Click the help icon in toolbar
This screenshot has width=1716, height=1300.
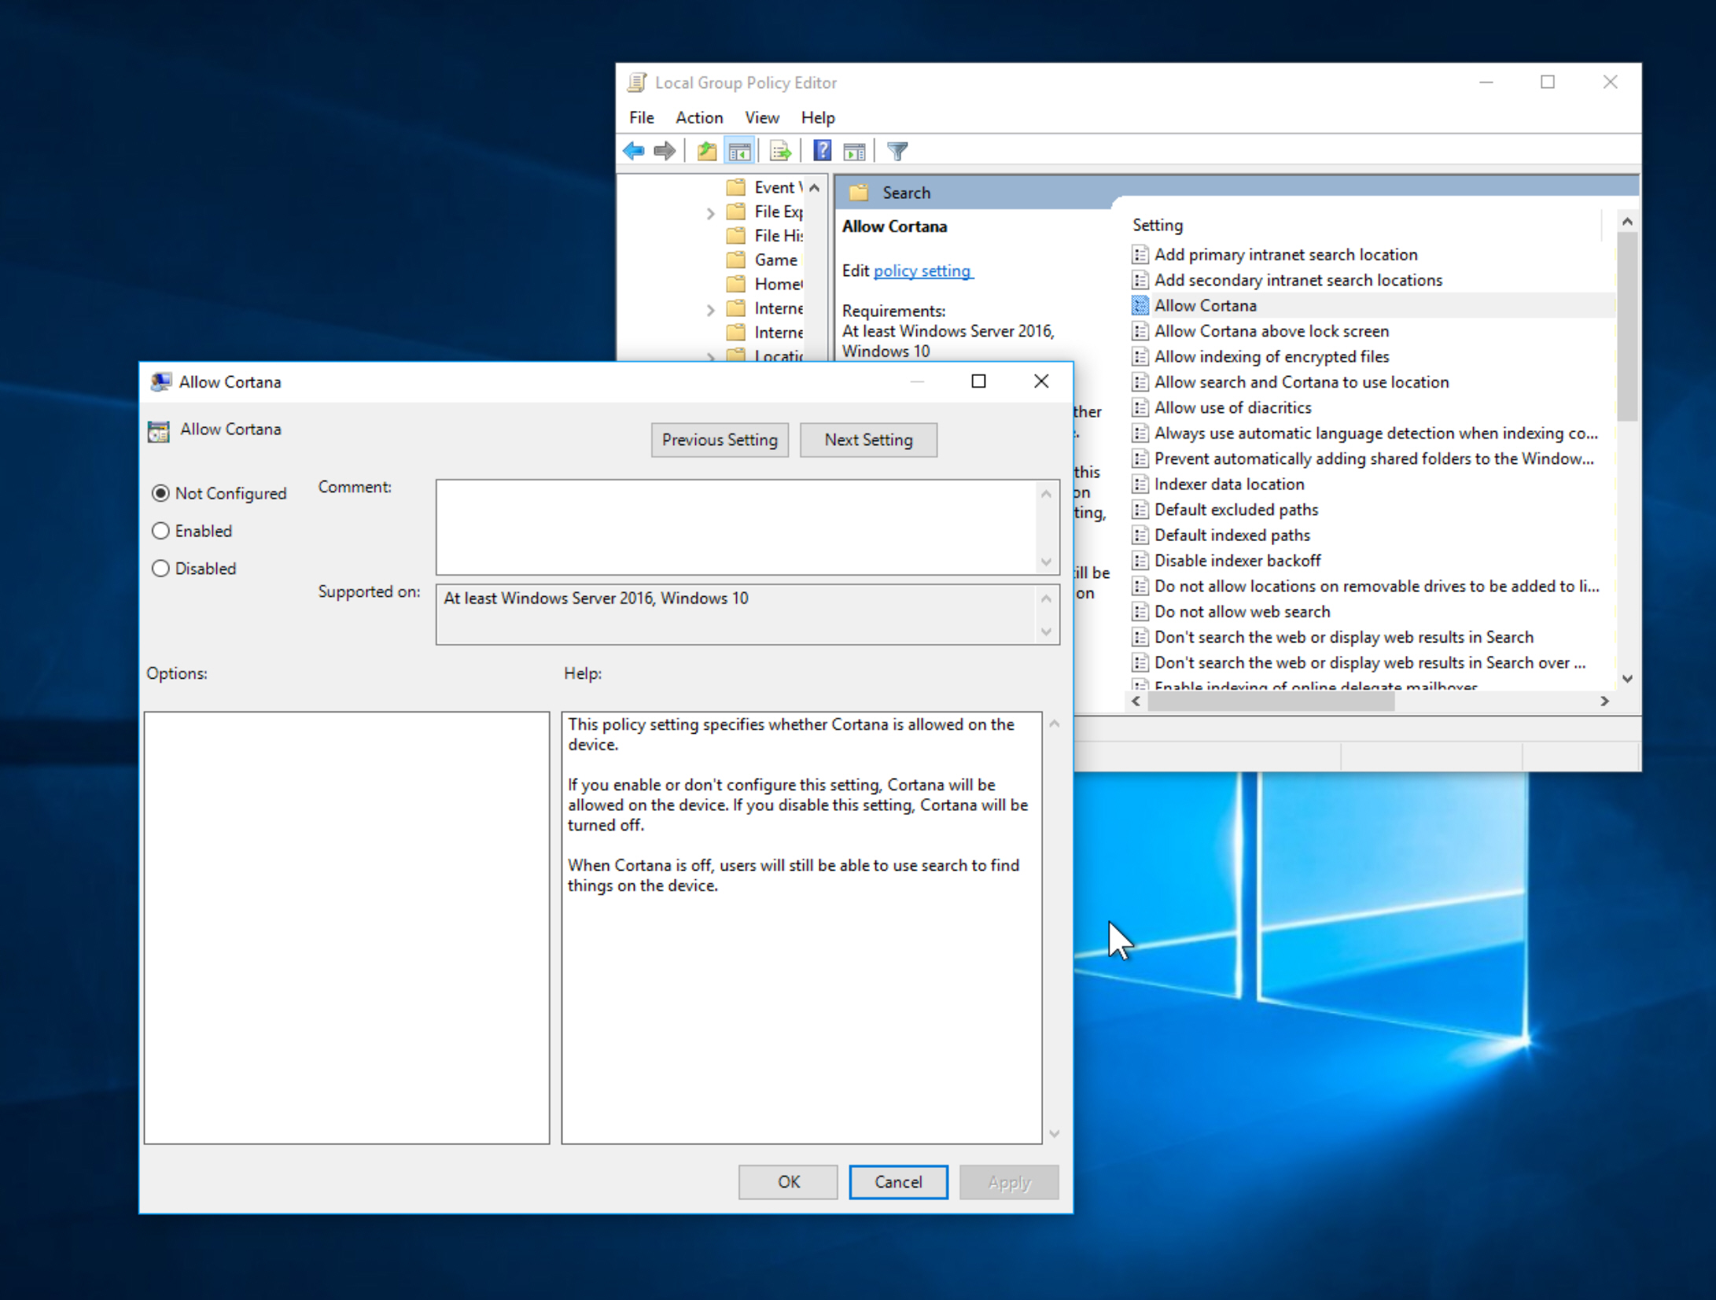[819, 150]
